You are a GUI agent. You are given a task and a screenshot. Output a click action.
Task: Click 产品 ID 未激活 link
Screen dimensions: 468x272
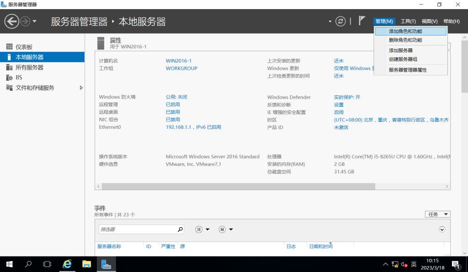[341, 127]
